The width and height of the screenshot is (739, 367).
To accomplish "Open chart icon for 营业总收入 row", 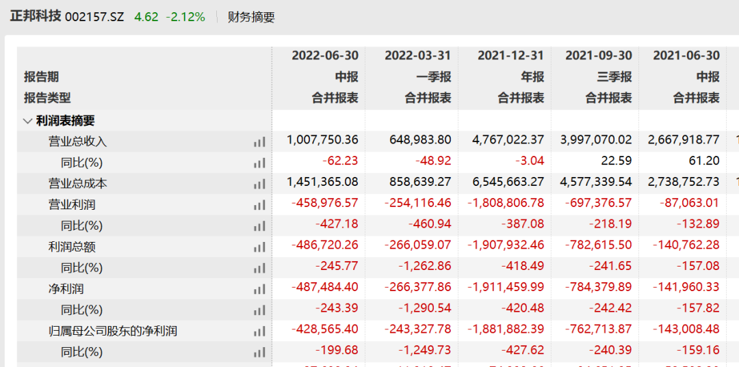I will [259, 141].
